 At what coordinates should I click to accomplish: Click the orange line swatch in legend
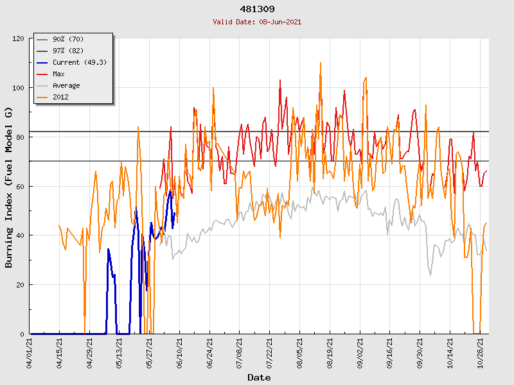point(43,98)
